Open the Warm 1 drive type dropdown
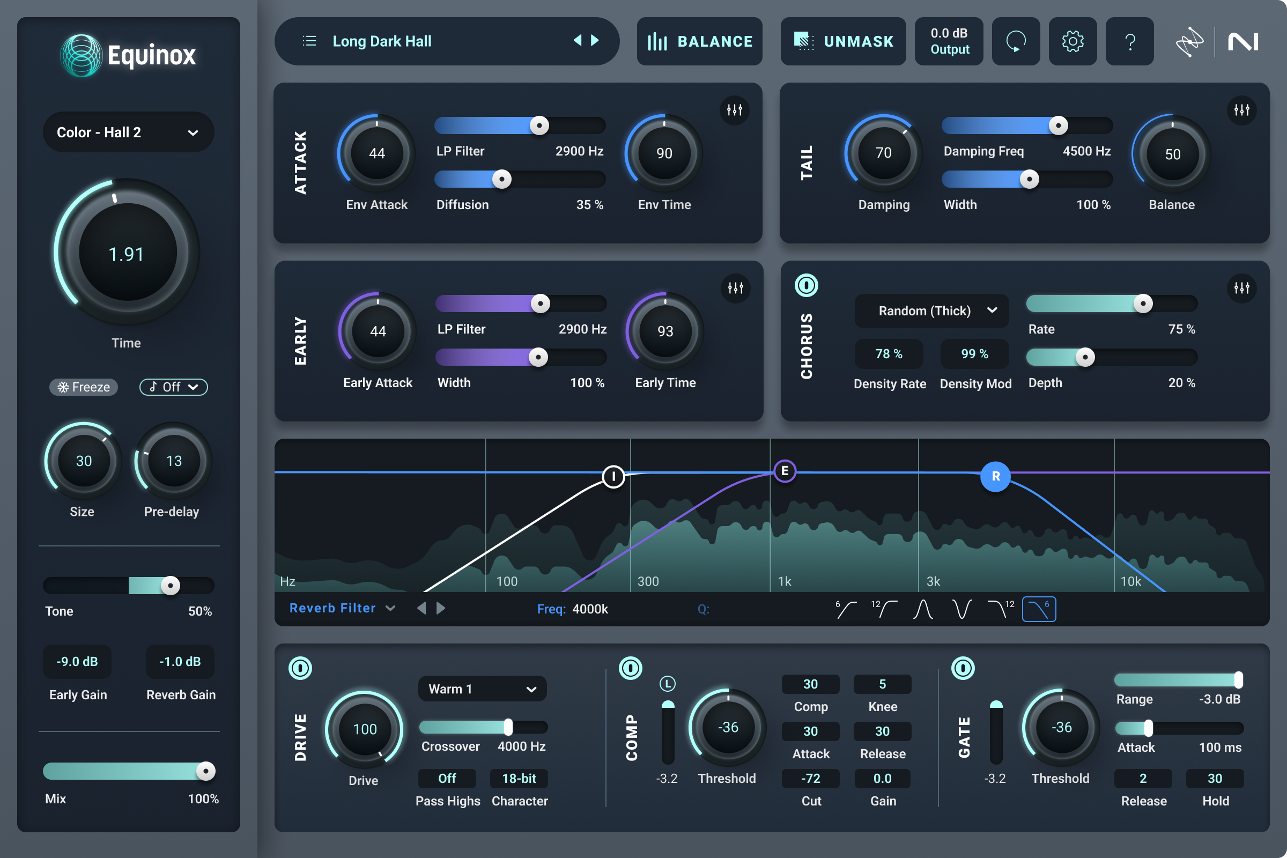Image resolution: width=1287 pixels, height=858 pixels. [482, 689]
